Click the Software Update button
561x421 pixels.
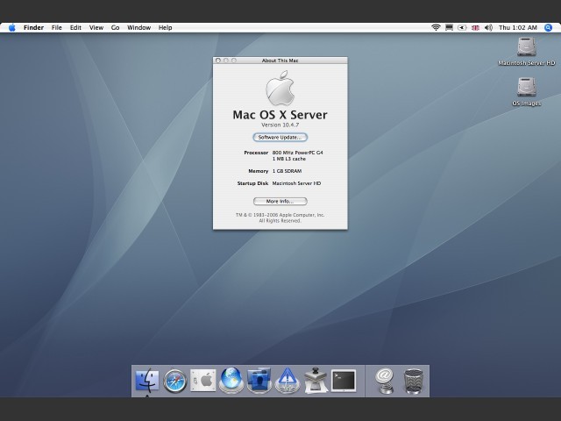pyautogui.click(x=280, y=137)
